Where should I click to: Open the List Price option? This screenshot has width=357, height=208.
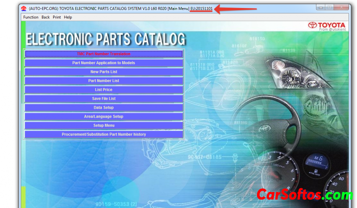pyautogui.click(x=104, y=90)
